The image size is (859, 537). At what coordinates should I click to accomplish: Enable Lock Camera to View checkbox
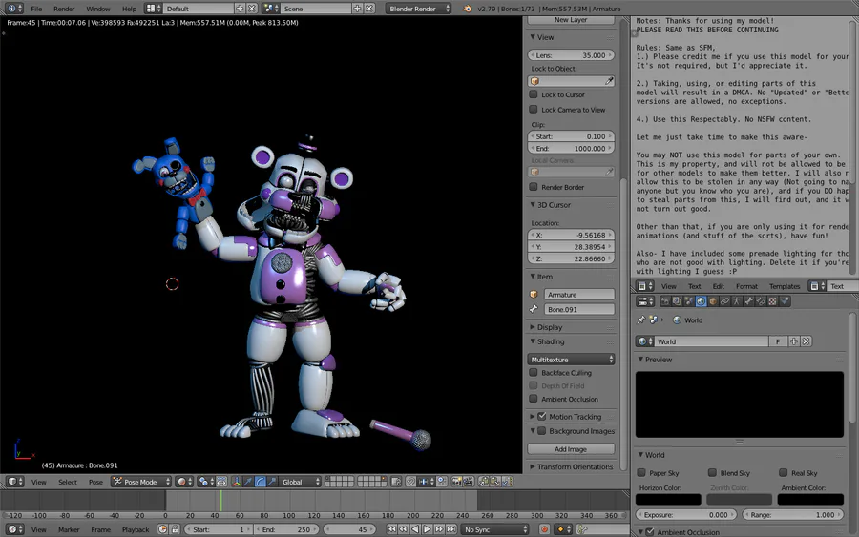pos(534,110)
